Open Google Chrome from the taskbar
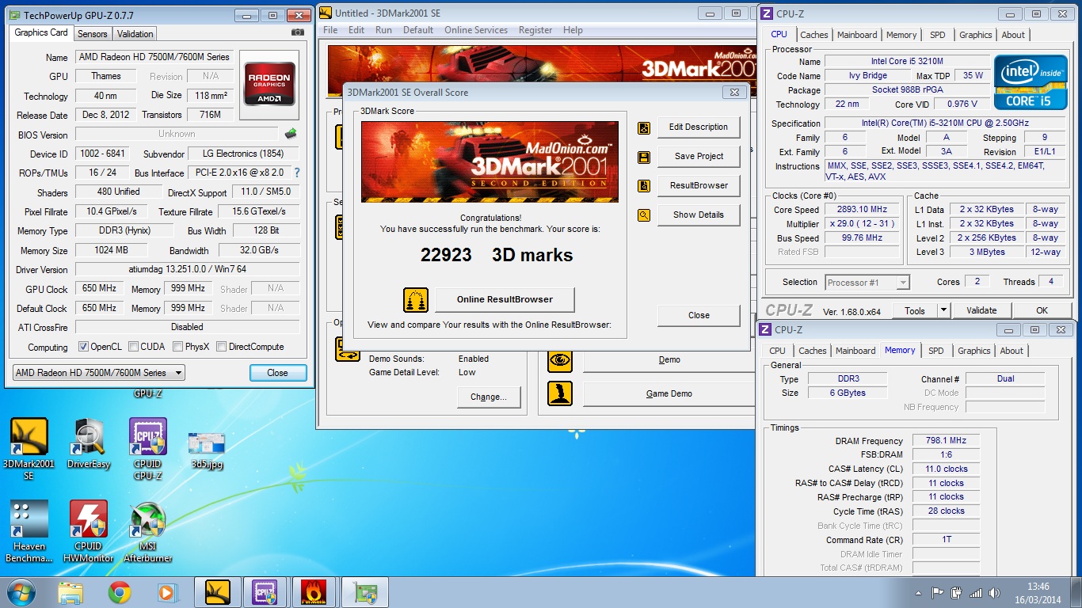This screenshot has width=1082, height=608. [x=120, y=592]
